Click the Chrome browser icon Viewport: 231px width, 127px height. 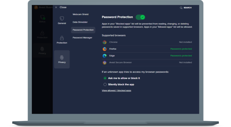click(x=105, y=42)
